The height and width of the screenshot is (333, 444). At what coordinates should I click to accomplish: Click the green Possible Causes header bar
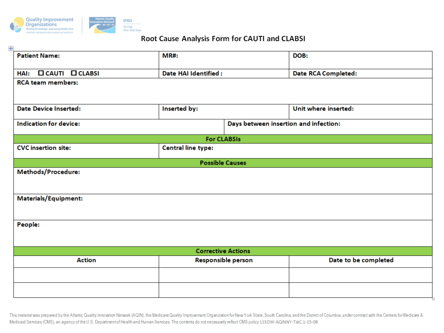[x=222, y=163]
